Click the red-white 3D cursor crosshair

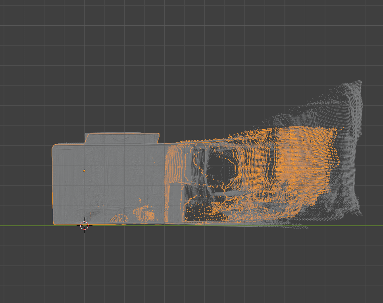coord(84,226)
